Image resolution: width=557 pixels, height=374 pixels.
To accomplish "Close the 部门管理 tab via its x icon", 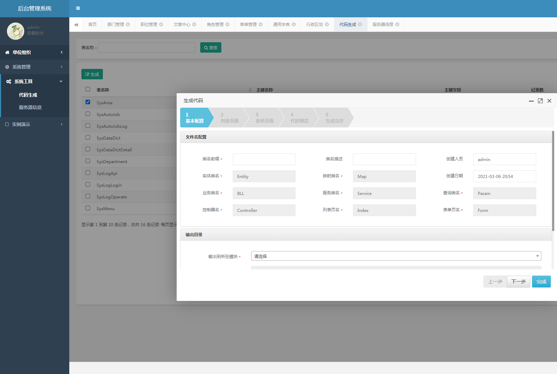I will 128,25.
